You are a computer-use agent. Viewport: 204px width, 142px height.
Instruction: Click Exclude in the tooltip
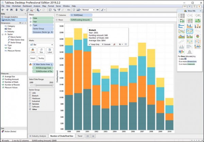[x=106, y=44]
